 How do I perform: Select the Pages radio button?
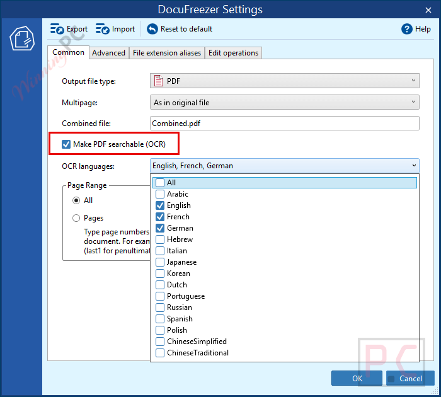(x=76, y=218)
